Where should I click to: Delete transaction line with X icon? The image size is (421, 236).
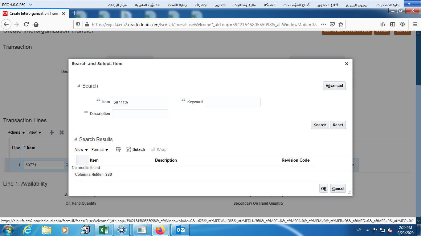coord(62,132)
